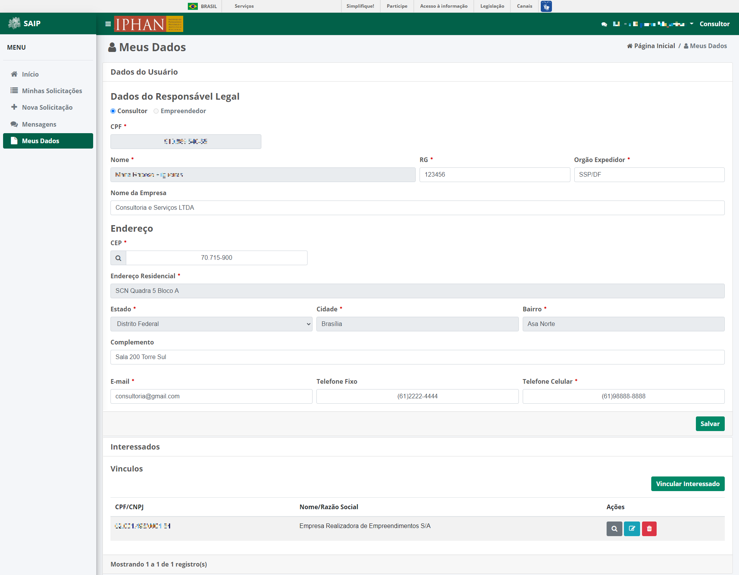739x575 pixels.
Task: Click the E-mail input field
Action: click(211, 396)
